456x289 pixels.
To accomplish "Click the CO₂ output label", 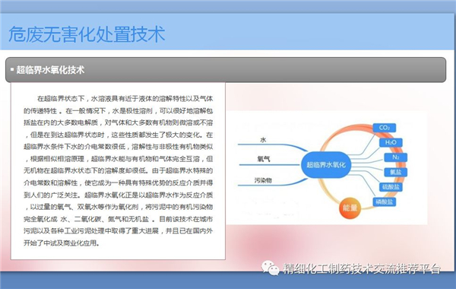I will click(384, 128).
